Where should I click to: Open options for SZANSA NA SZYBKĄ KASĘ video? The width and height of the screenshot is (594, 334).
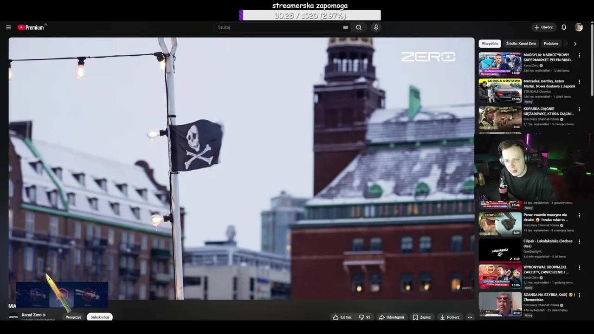pos(579,295)
